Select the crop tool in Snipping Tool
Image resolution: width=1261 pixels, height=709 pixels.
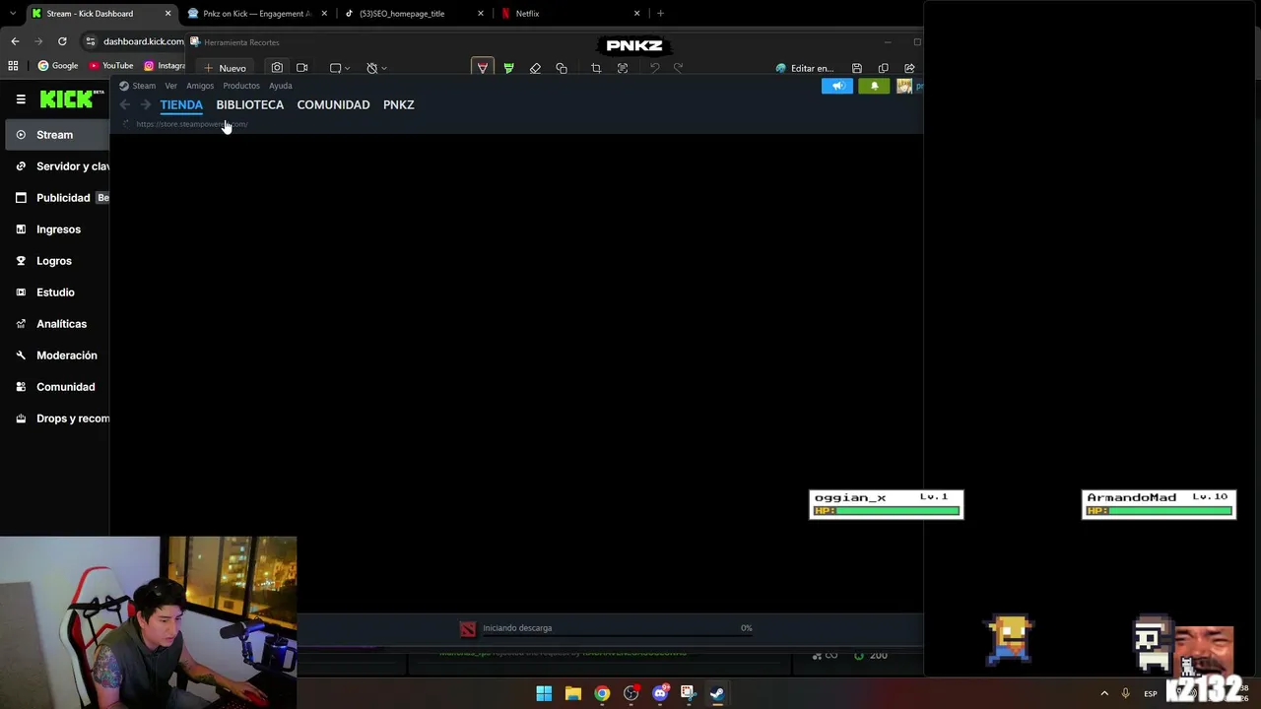[x=596, y=68]
